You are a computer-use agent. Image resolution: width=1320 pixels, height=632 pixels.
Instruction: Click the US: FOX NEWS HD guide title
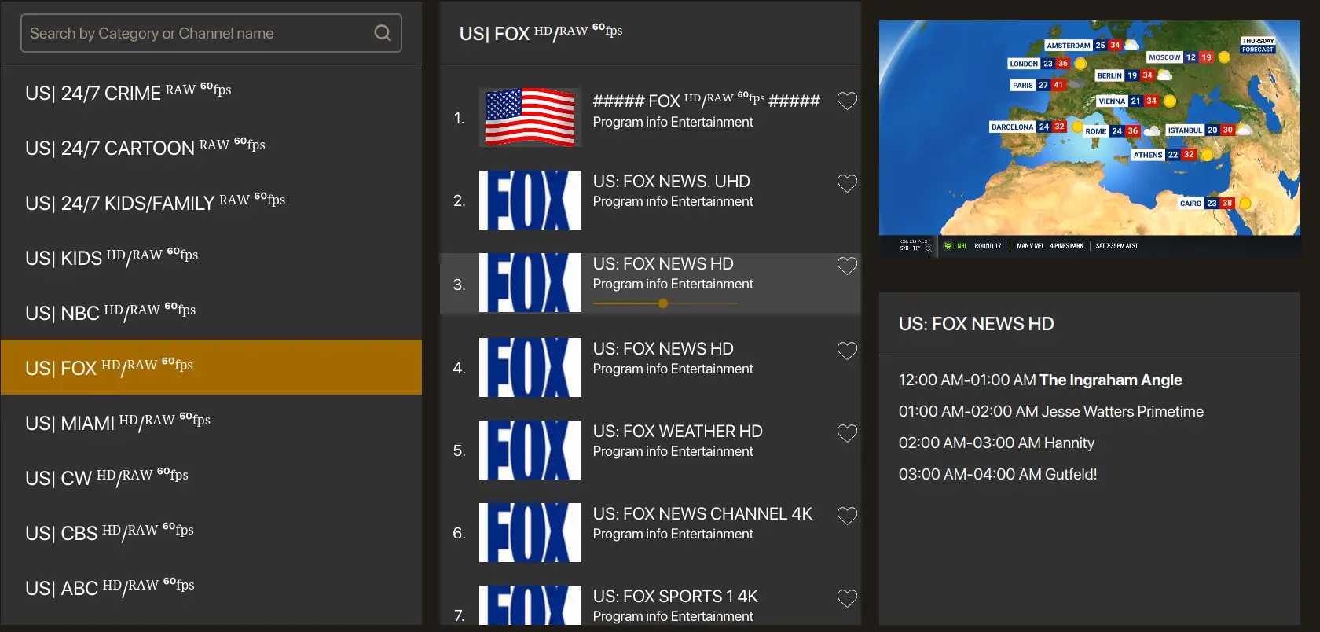(x=976, y=324)
